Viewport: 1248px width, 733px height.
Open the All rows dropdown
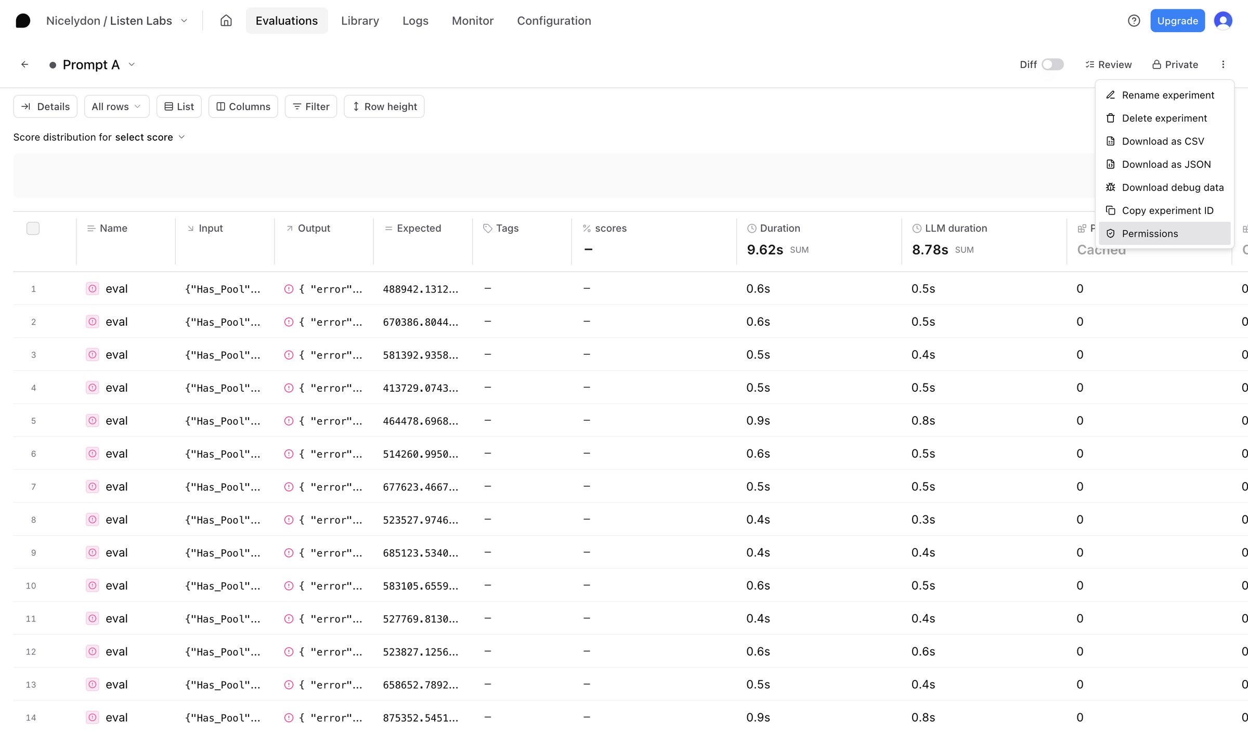click(x=116, y=106)
